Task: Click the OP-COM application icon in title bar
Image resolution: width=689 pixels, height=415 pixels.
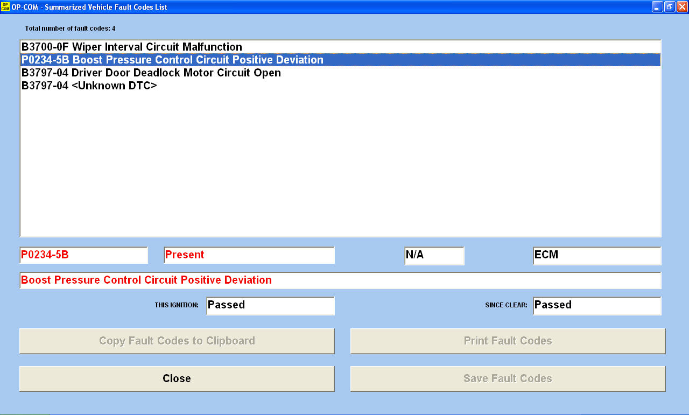Action: coord(5,7)
